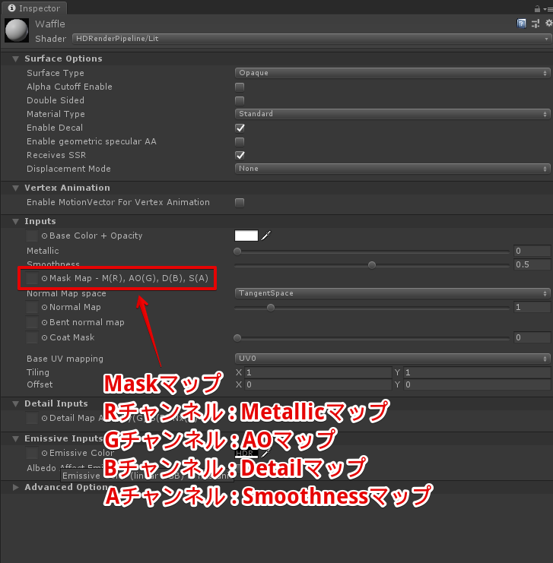Viewport: 553px width, 563px height.
Task: Toggle the Double Sided checkbox
Action: 240,100
